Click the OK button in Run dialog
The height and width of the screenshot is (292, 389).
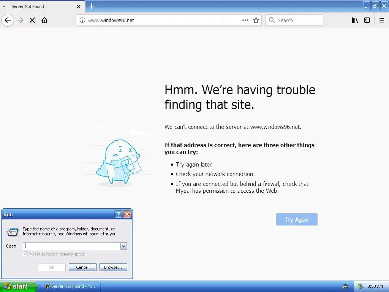(52, 267)
